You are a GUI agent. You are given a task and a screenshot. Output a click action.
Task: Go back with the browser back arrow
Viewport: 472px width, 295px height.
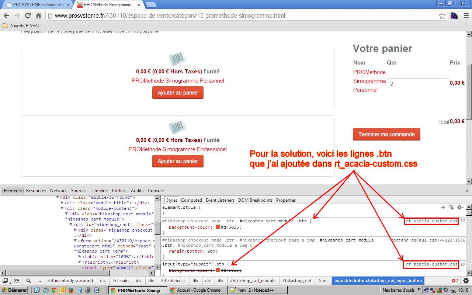point(6,16)
